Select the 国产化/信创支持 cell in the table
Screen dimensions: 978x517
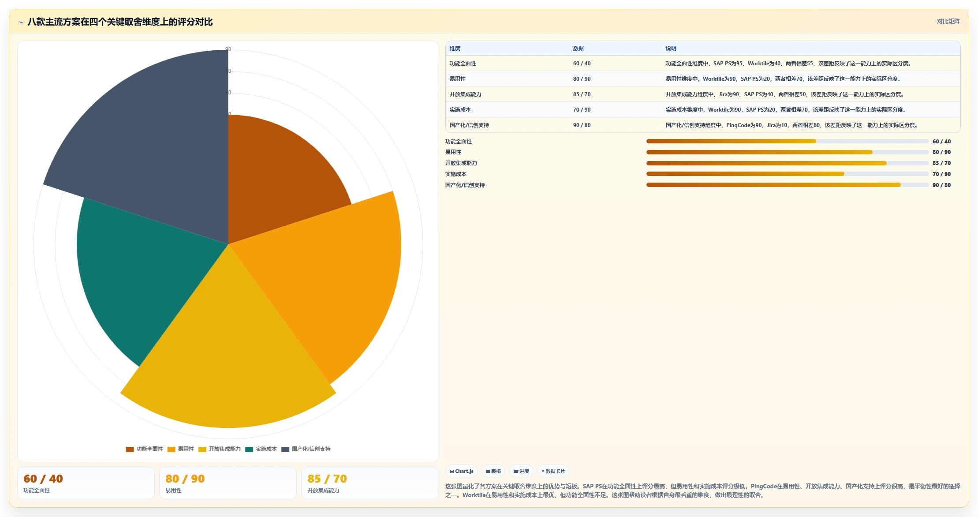pyautogui.click(x=469, y=125)
